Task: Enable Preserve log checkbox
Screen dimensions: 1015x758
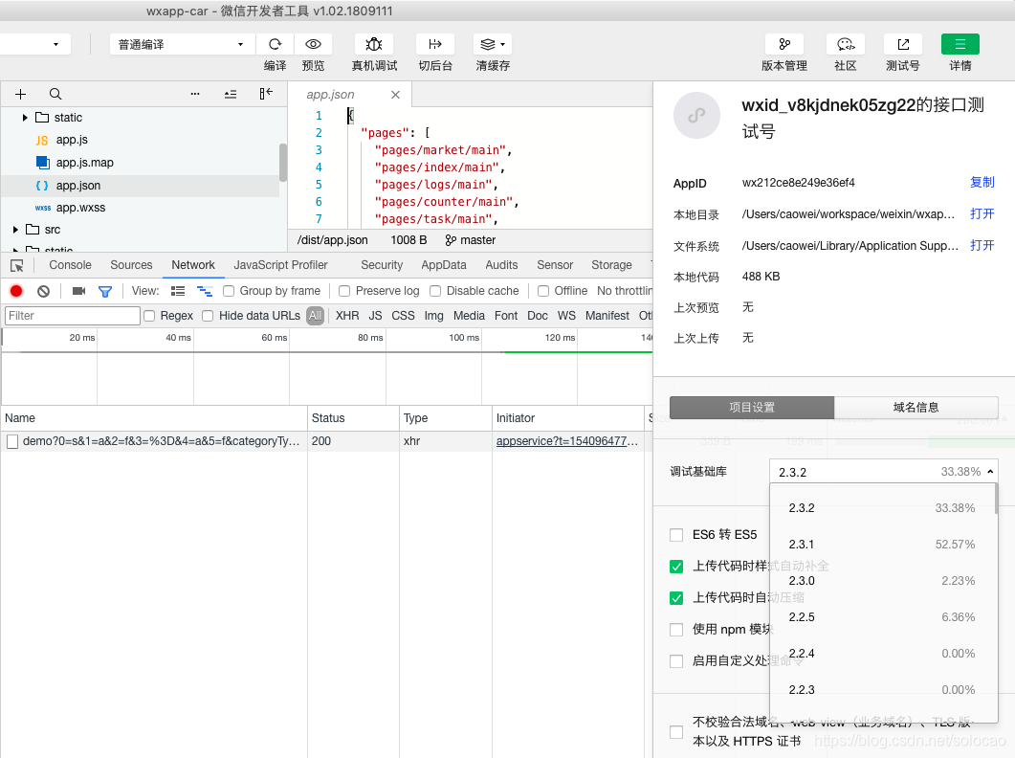Action: tap(344, 291)
